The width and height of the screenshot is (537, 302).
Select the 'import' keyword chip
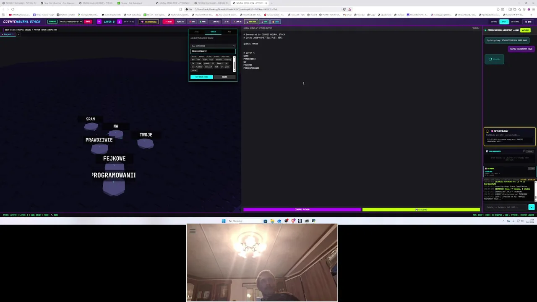pos(220,63)
